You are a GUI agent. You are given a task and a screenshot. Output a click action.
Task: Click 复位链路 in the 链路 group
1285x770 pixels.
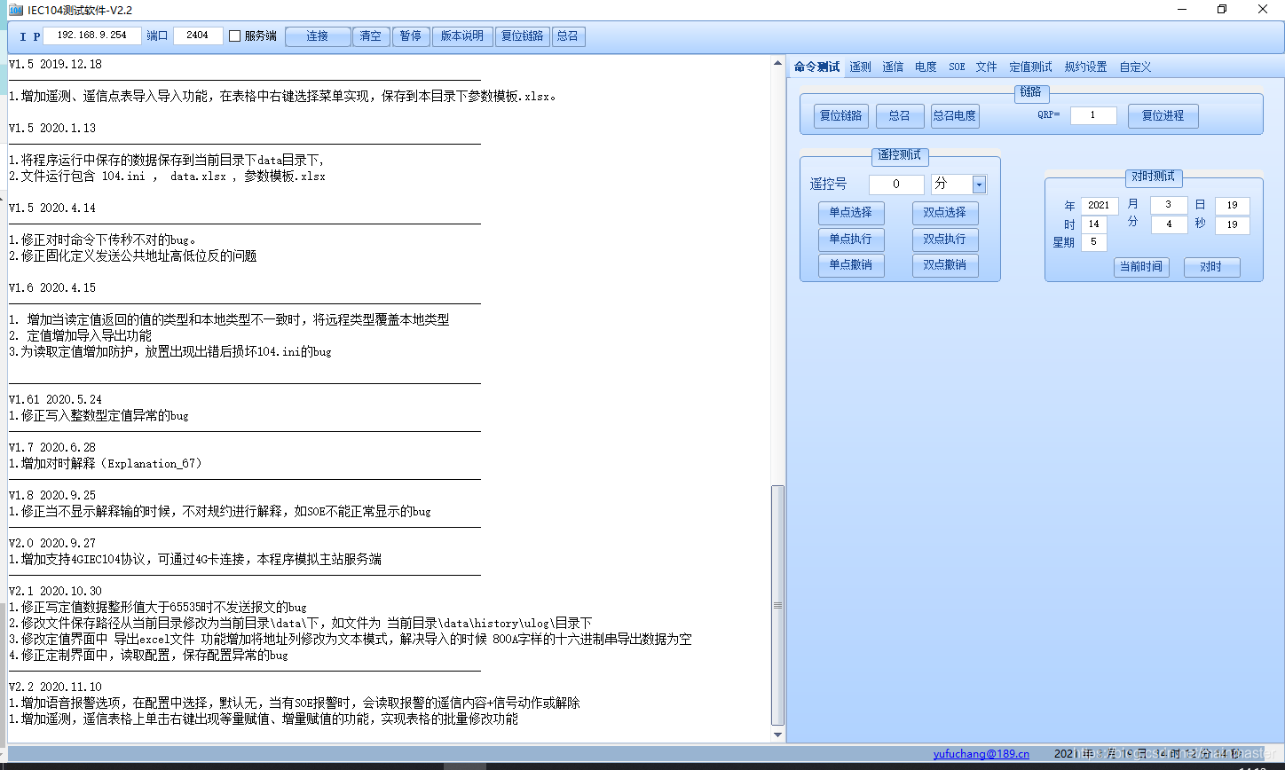point(841,115)
